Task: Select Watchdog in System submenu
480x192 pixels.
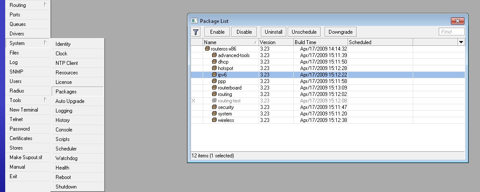Action: click(77, 158)
